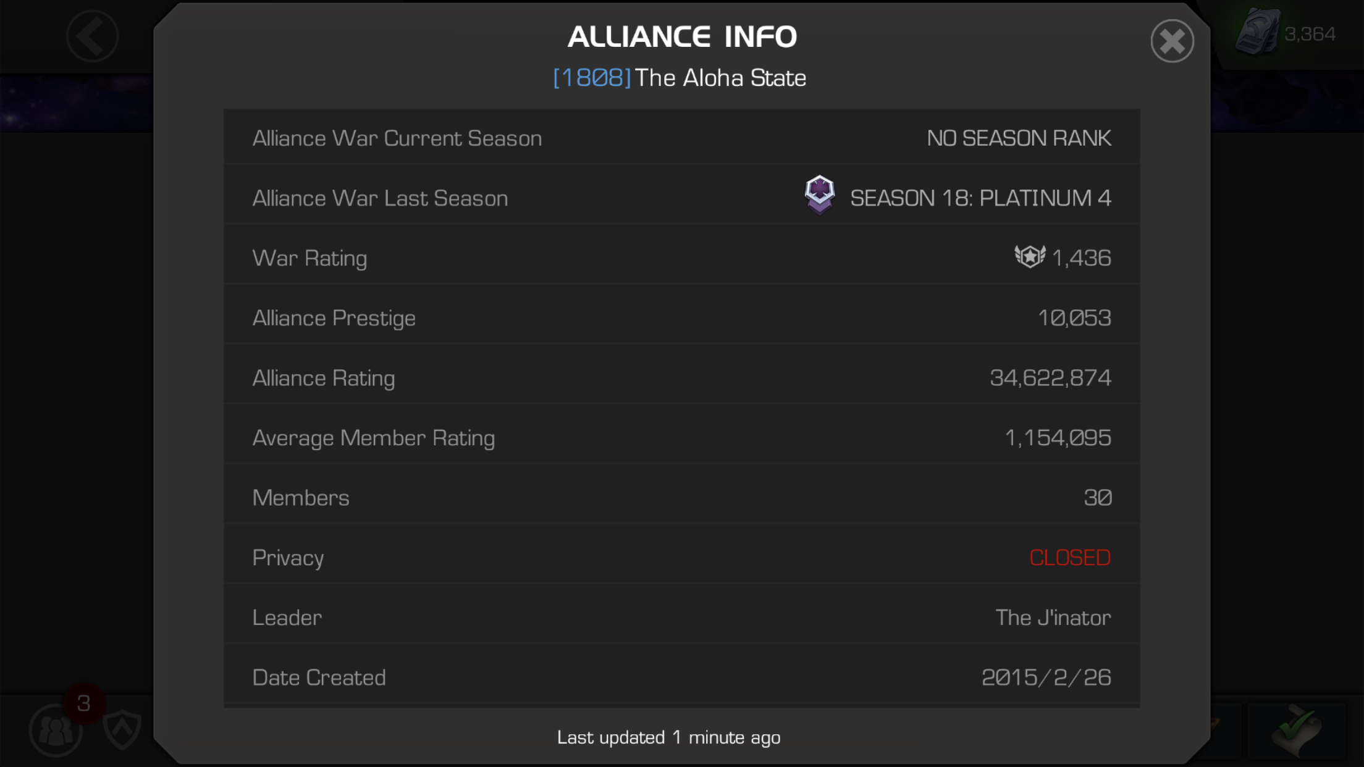
Task: Tap the red notification badge showing 3
Action: coord(84,703)
